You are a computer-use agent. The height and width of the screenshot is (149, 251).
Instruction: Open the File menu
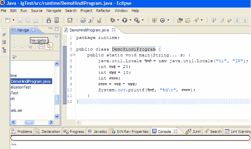point(3,11)
